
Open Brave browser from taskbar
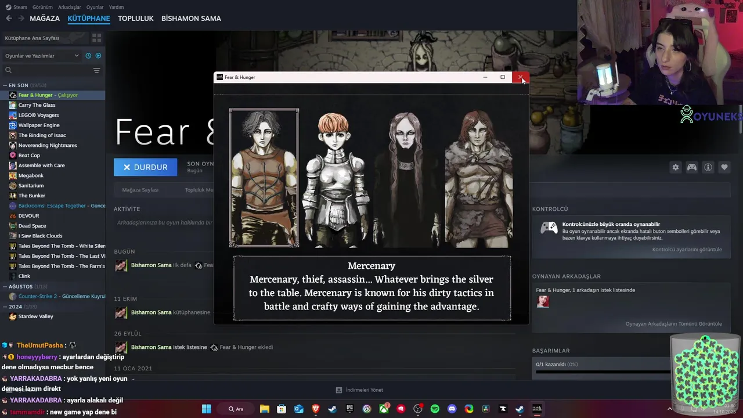(x=315, y=409)
